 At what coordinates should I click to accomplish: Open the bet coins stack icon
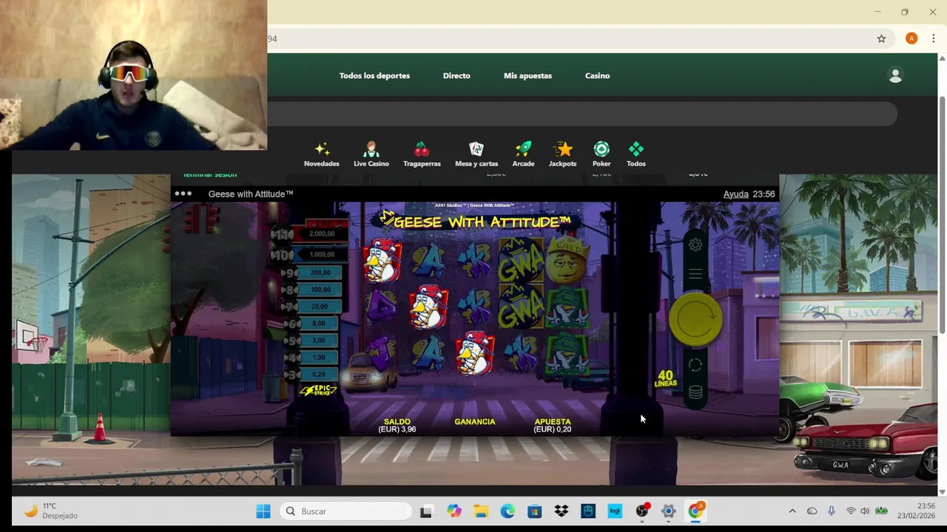(695, 392)
